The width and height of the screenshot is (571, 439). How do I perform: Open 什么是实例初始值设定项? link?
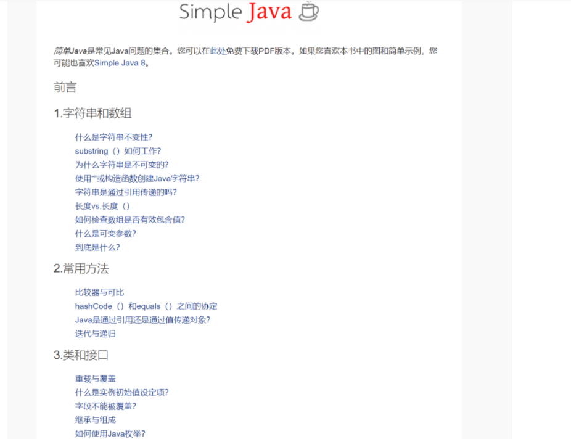pos(122,392)
